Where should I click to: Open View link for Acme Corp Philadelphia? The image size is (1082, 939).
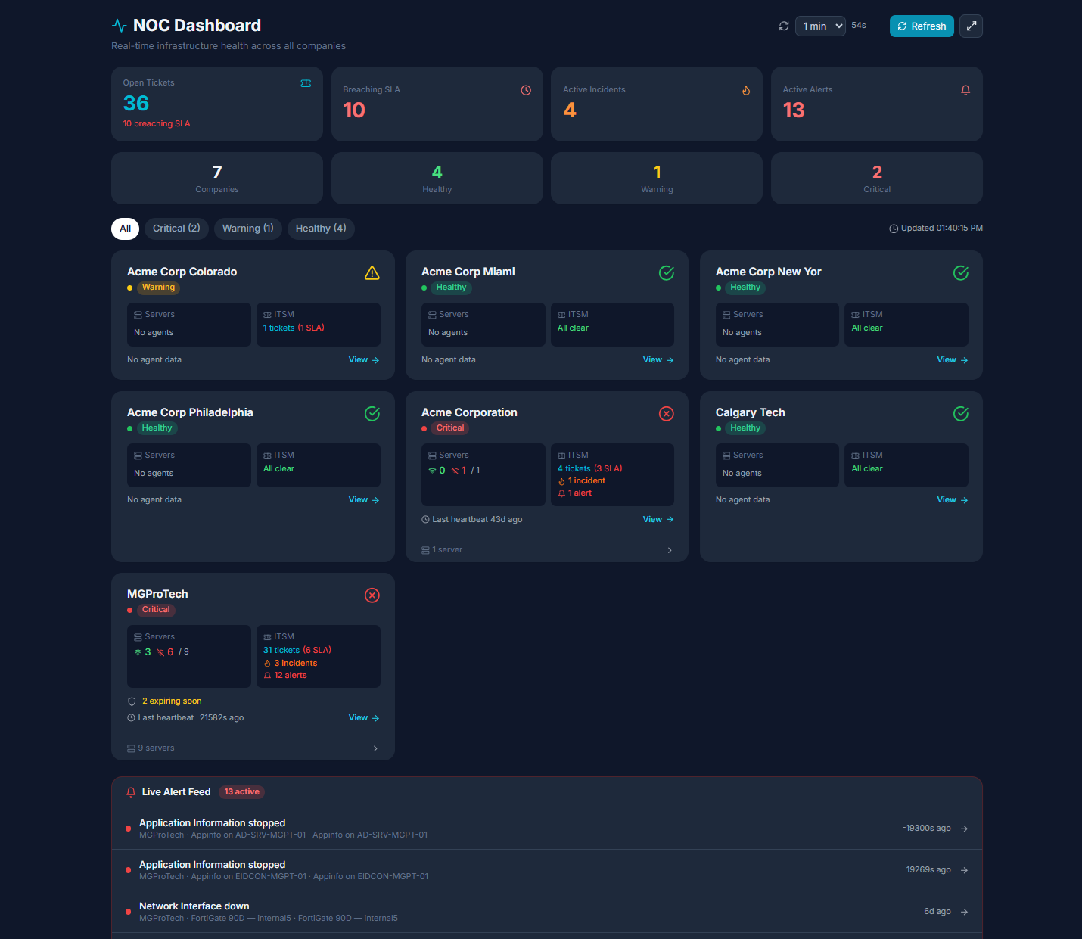(x=364, y=500)
